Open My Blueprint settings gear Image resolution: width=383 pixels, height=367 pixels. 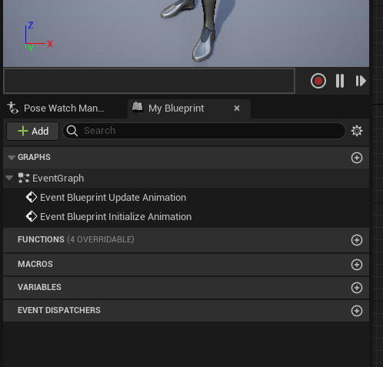point(357,131)
